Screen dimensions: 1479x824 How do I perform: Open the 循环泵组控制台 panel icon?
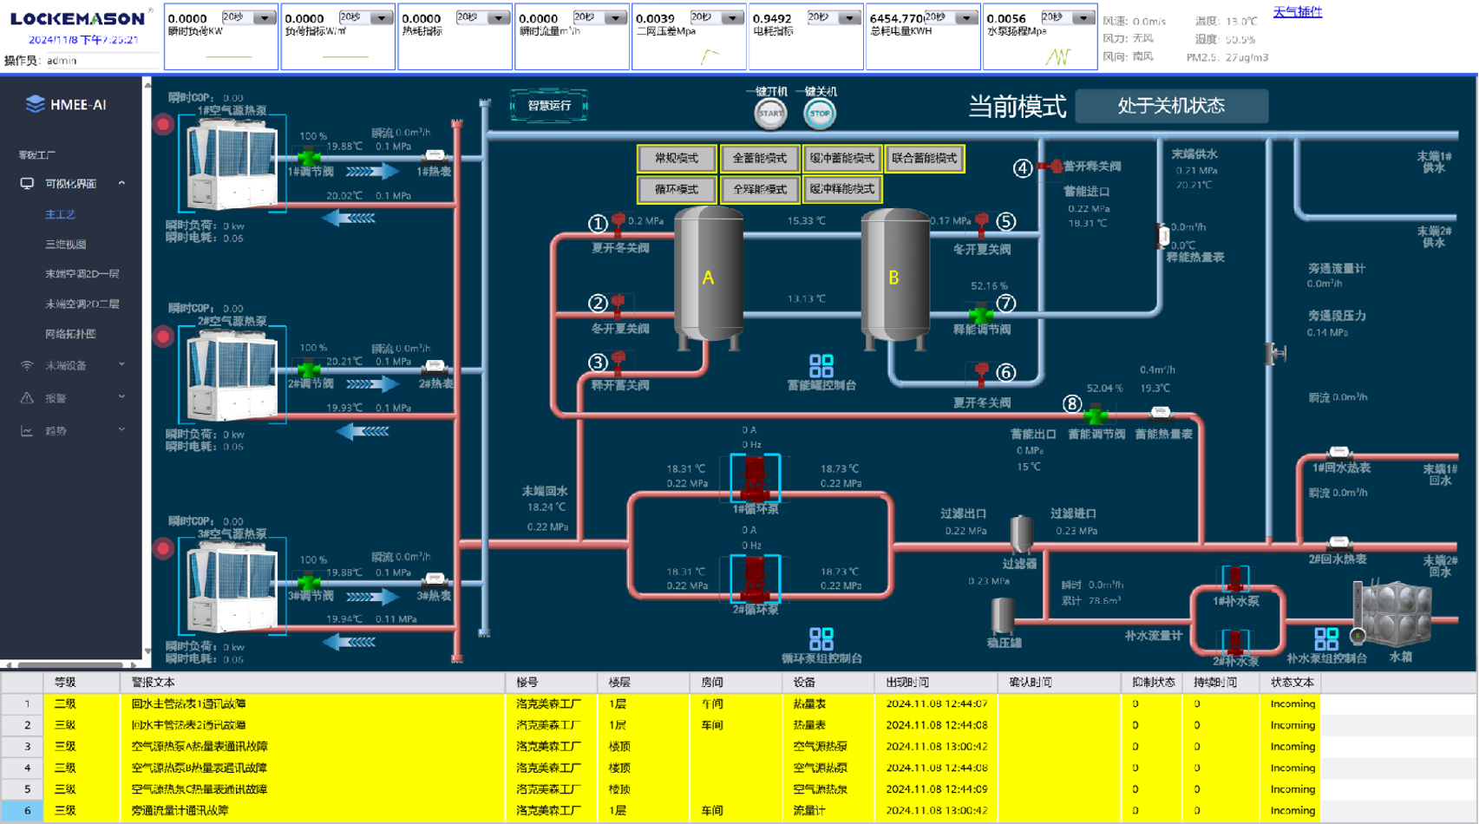tap(821, 639)
